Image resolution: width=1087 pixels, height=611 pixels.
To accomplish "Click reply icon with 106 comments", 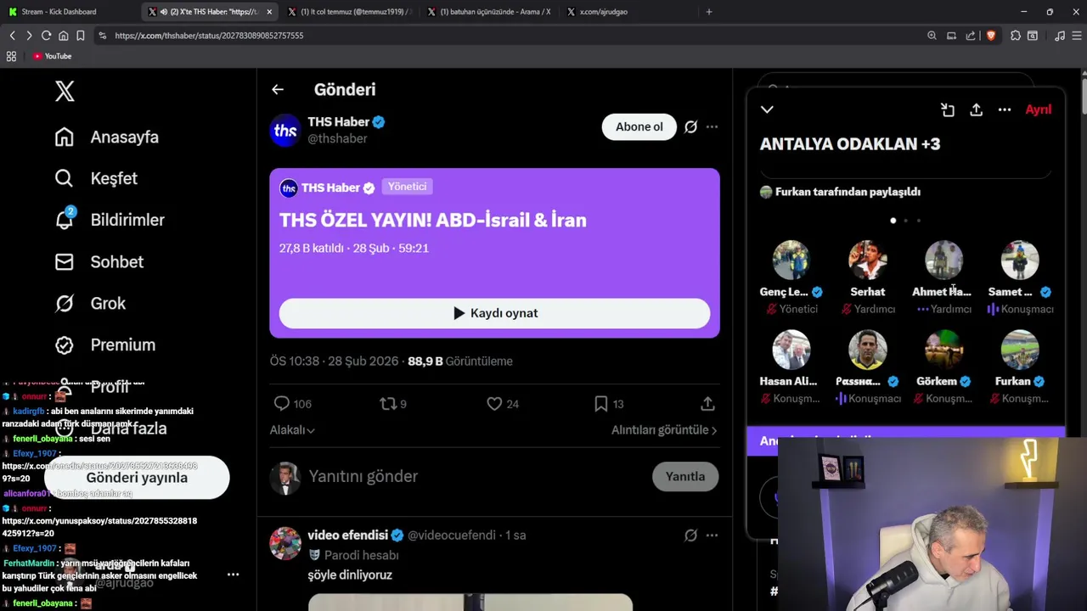I will coord(282,404).
